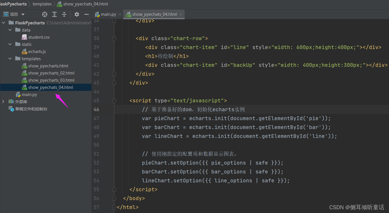Click the echarts.js file icon
The image size is (389, 213).
point(24,51)
